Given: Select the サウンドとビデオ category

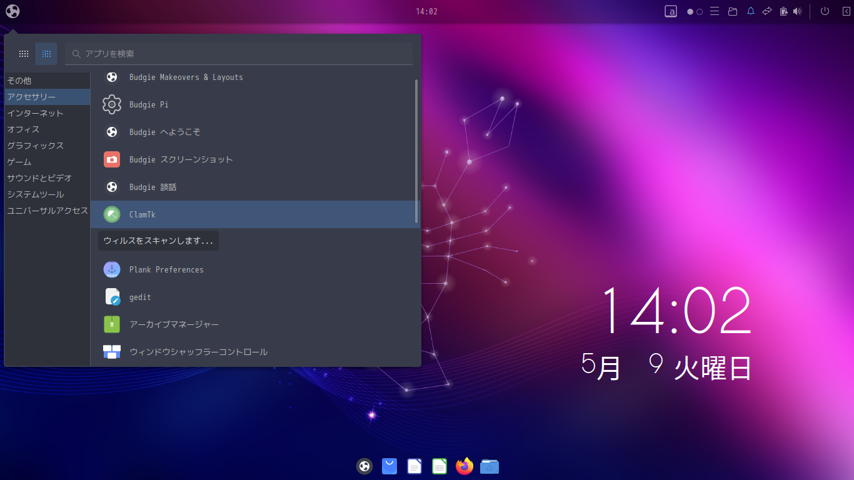Looking at the screenshot, I should [x=48, y=178].
